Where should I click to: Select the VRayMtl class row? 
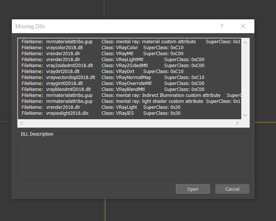tap(130, 54)
